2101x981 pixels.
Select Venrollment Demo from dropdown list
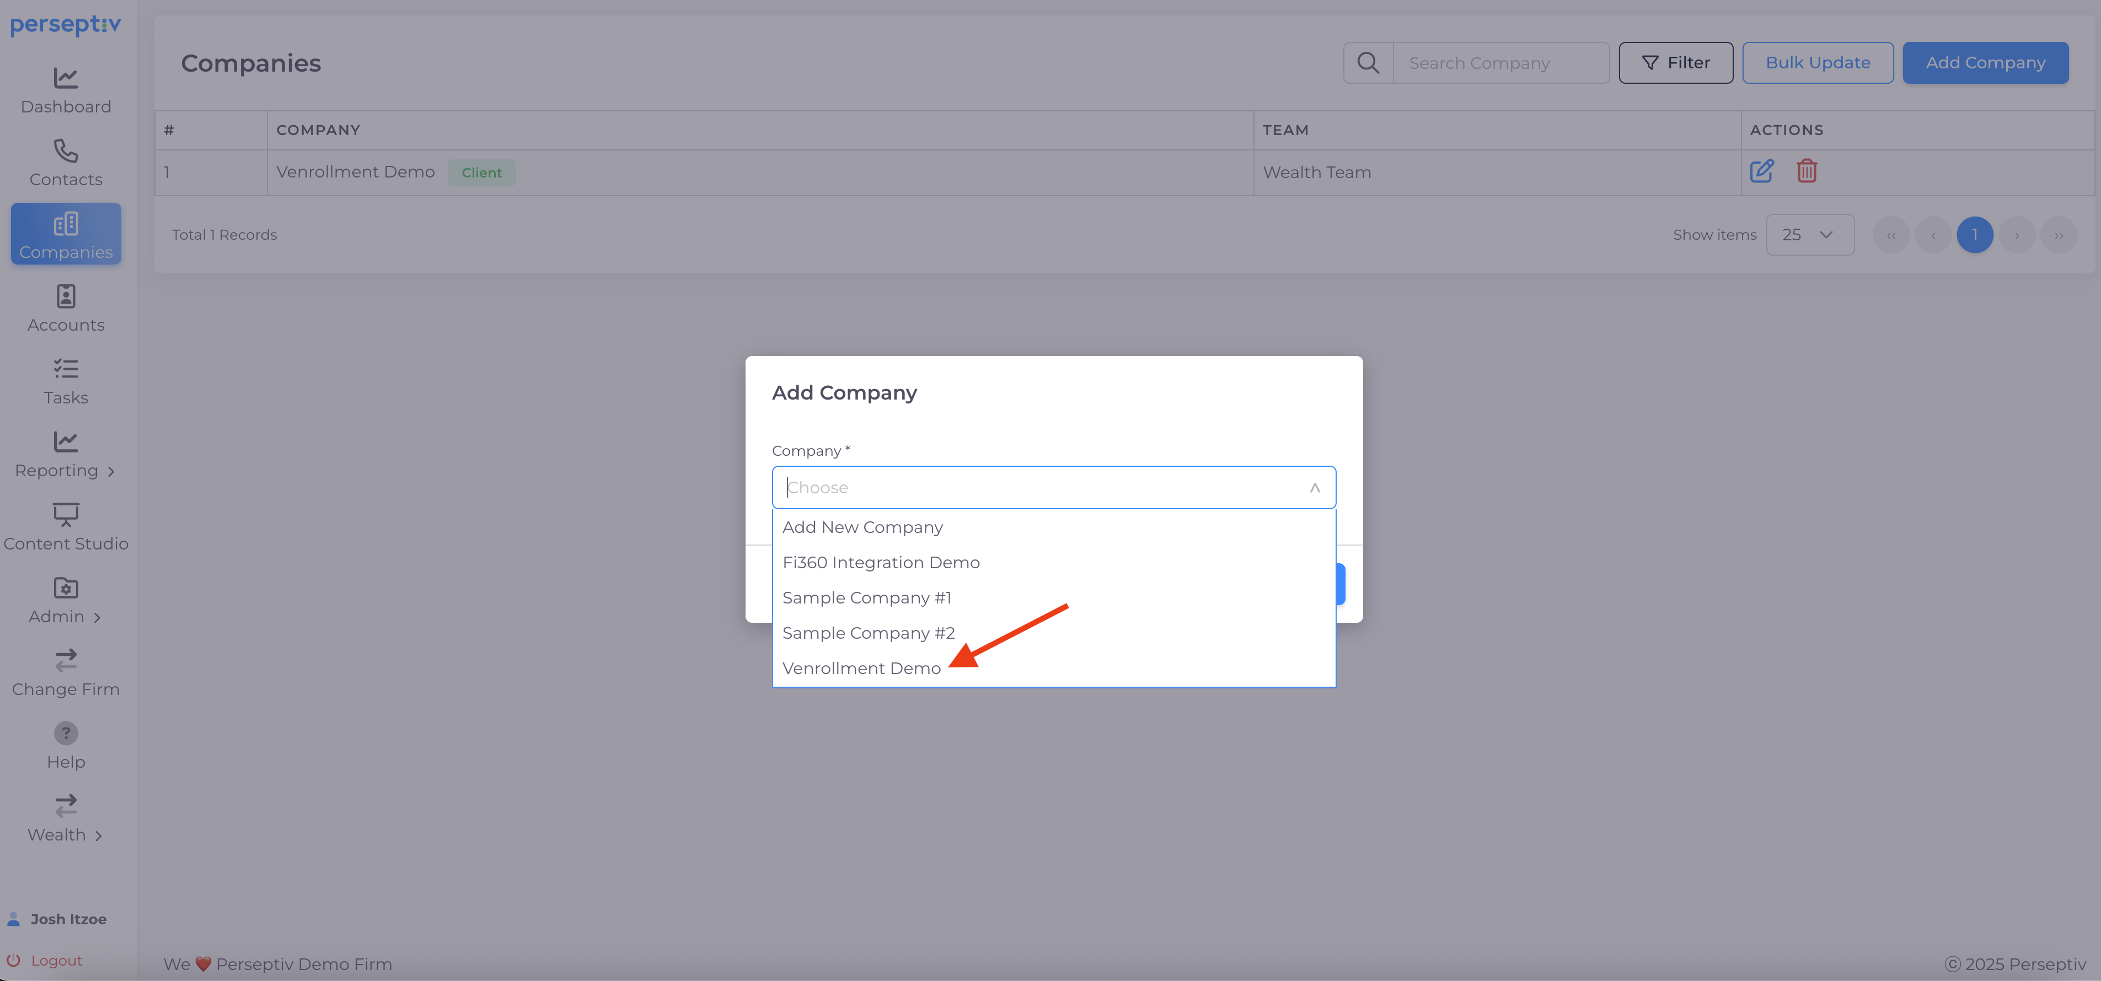(861, 669)
